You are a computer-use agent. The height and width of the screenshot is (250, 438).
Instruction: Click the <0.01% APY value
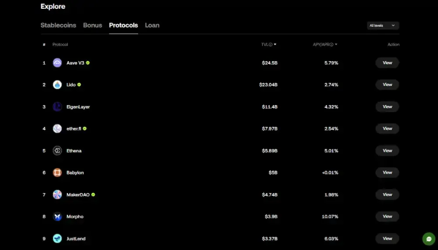(x=330, y=172)
